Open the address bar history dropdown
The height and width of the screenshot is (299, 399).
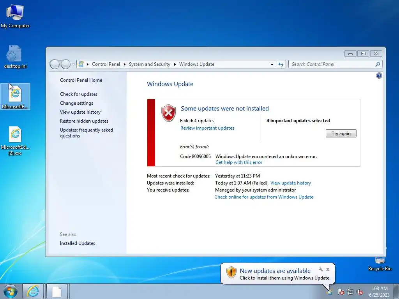[x=272, y=64]
